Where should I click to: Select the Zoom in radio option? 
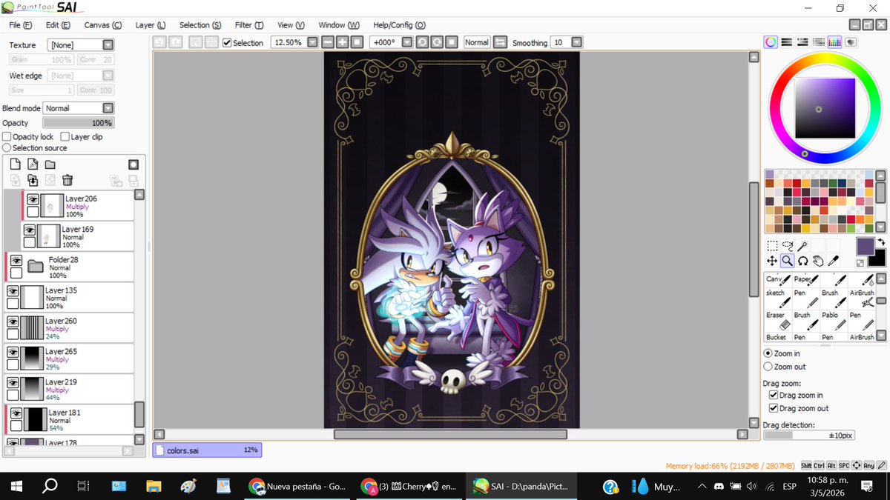click(768, 353)
